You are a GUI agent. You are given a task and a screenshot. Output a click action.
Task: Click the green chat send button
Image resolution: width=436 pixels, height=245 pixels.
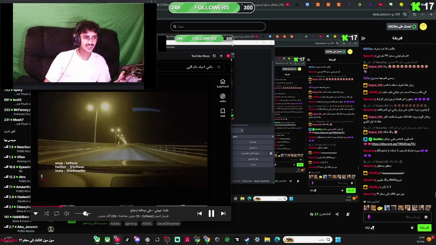(424, 228)
